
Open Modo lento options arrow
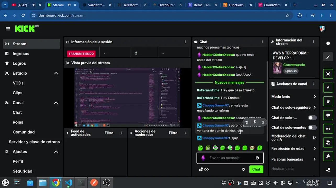314,97
